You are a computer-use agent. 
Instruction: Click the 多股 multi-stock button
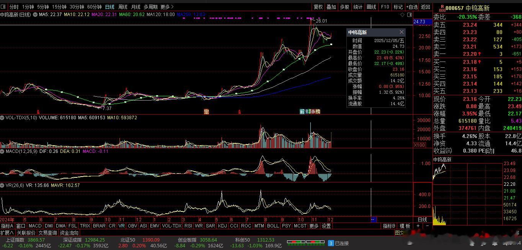[344, 7]
